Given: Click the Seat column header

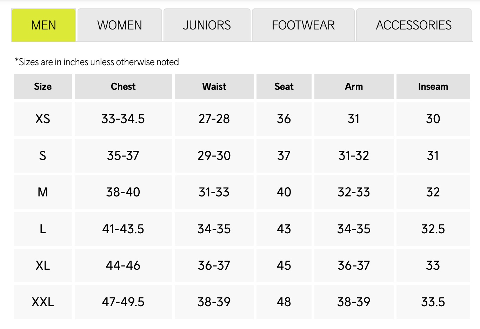Looking at the screenshot, I should tap(284, 87).
